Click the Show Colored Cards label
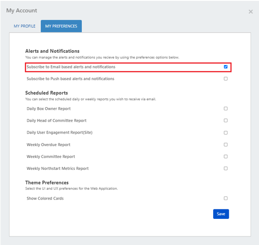 [45, 198]
